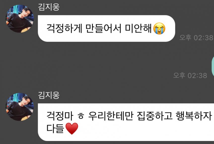Click the ㅎ character after 걱정마

pos(81,117)
